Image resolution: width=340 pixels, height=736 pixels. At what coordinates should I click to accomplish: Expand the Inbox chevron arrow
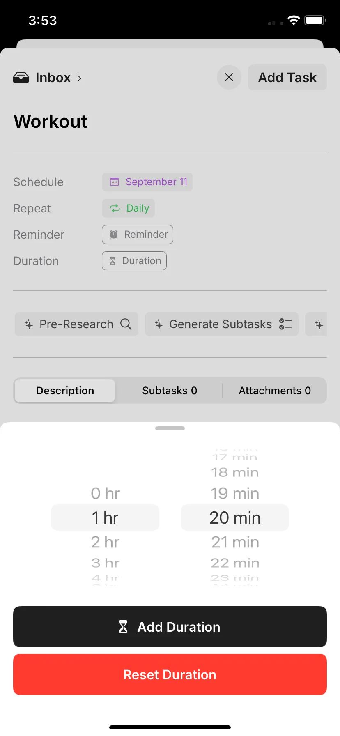(79, 78)
